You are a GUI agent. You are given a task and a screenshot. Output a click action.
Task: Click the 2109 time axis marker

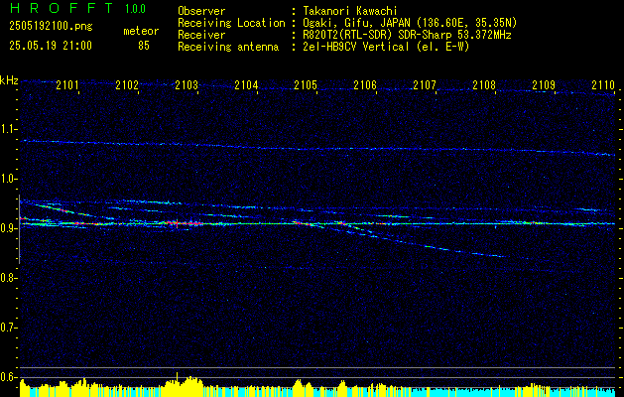click(544, 84)
